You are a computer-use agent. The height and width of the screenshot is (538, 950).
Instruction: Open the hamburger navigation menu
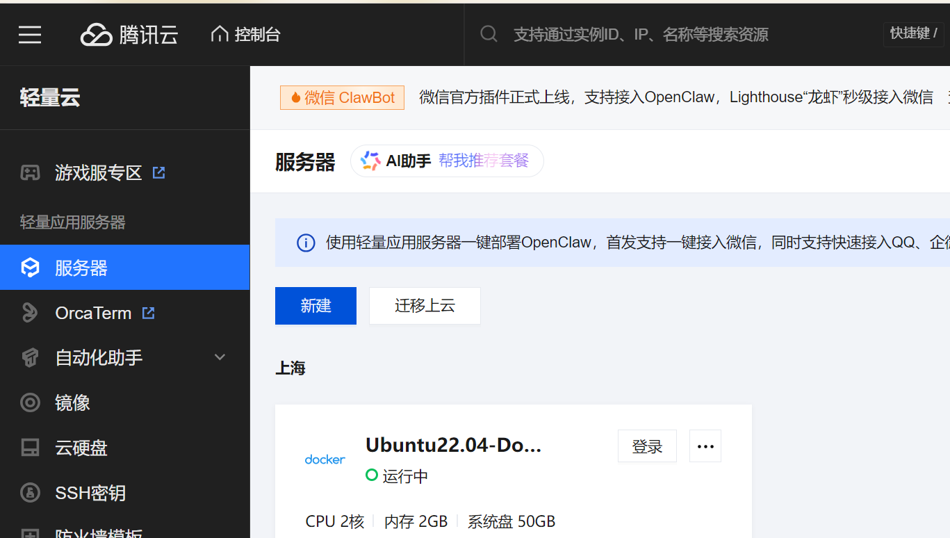pos(30,35)
